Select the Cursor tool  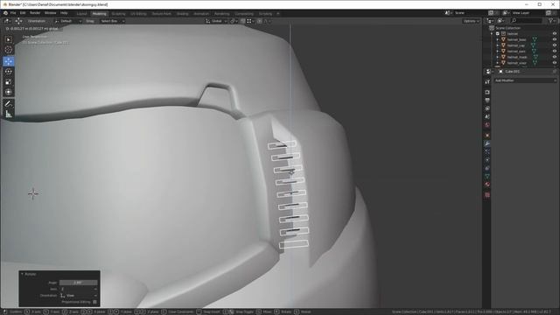point(9,50)
